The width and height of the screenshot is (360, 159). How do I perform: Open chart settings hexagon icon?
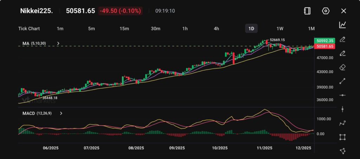pos(326,11)
